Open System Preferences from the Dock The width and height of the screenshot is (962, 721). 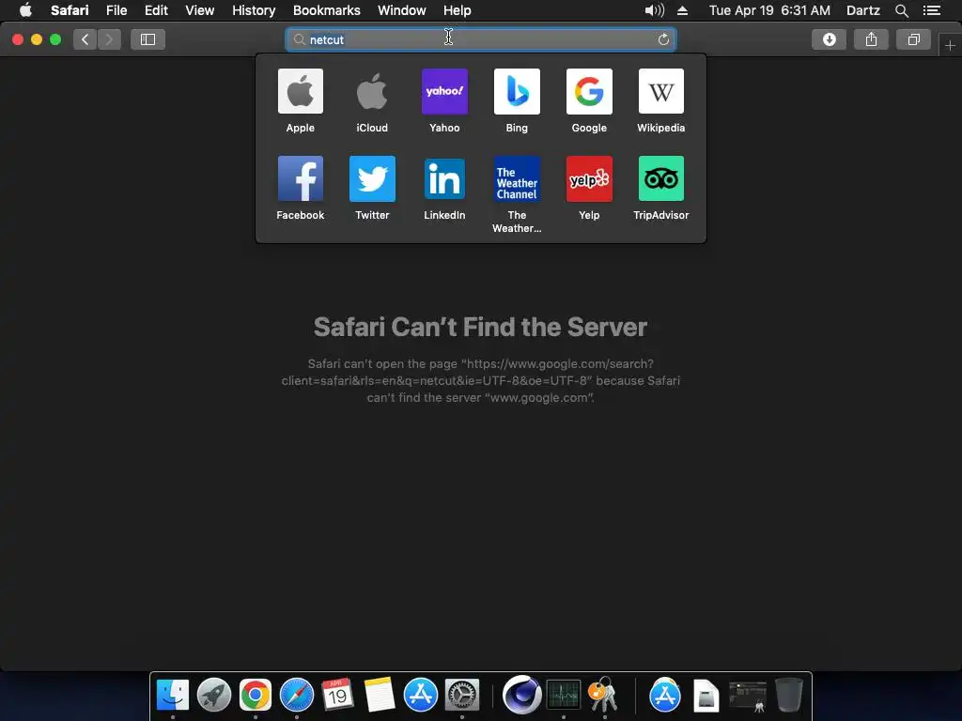462,695
